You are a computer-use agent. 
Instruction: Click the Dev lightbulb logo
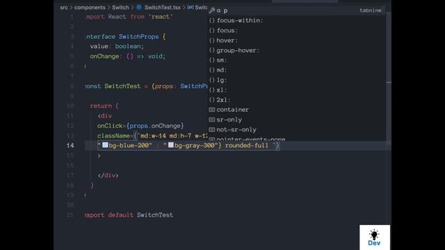click(374, 237)
